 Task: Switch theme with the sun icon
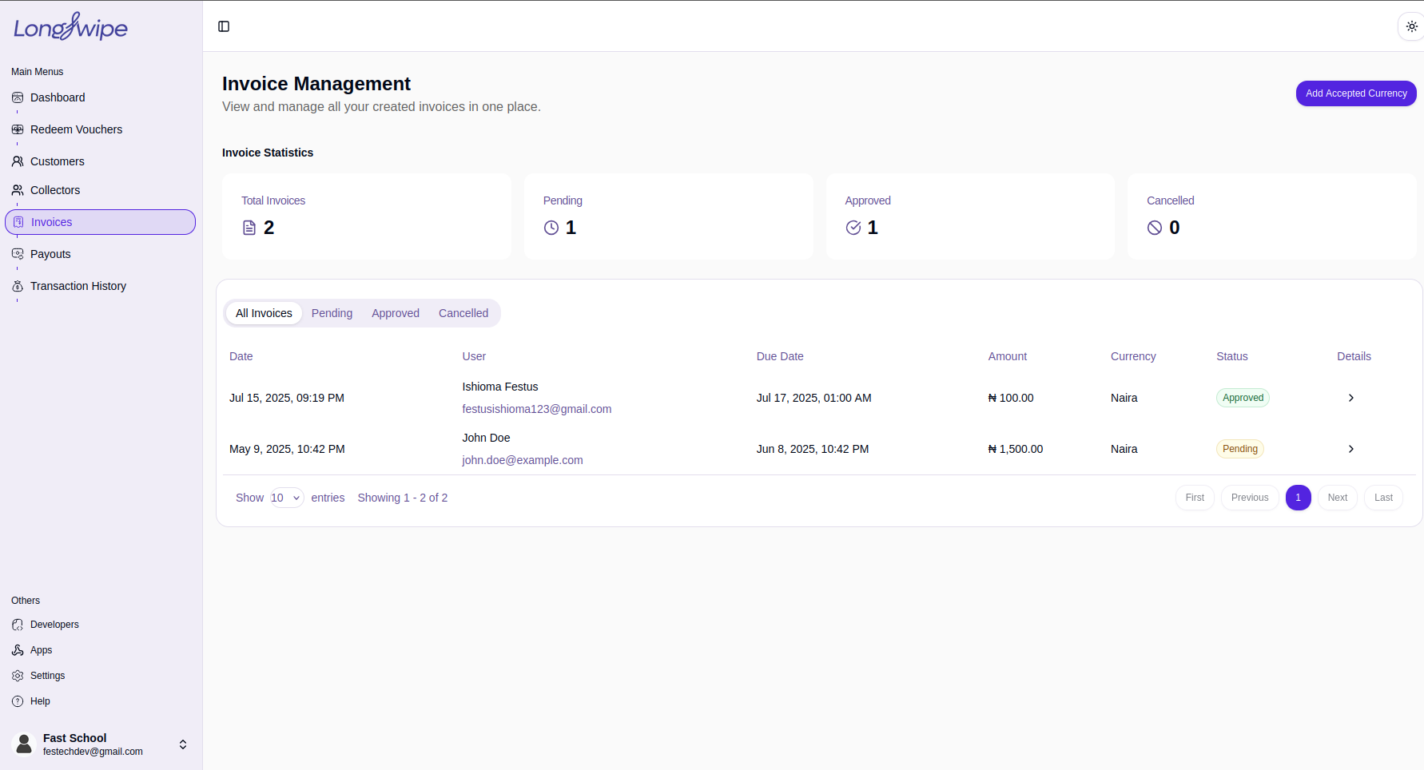(x=1412, y=26)
